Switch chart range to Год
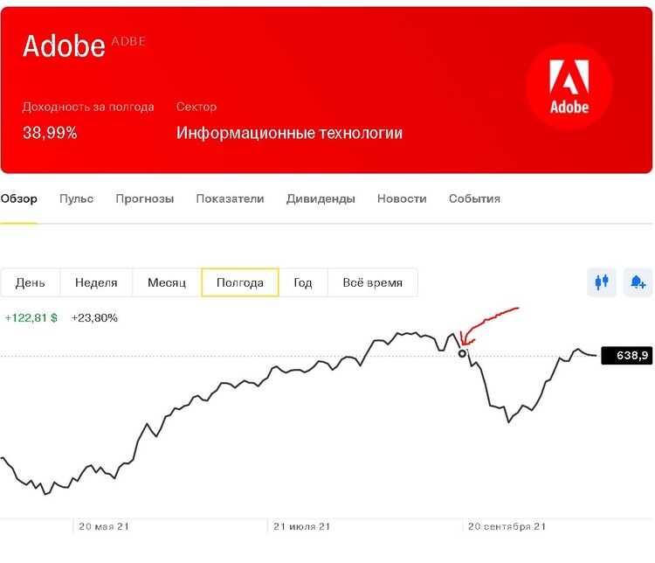This screenshot has height=563, width=655. [303, 282]
